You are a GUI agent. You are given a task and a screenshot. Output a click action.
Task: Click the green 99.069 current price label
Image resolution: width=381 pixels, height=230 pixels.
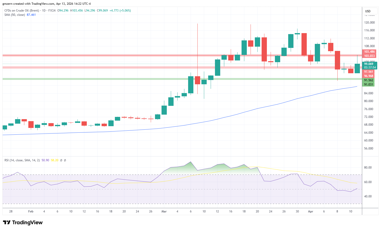tap(369, 64)
